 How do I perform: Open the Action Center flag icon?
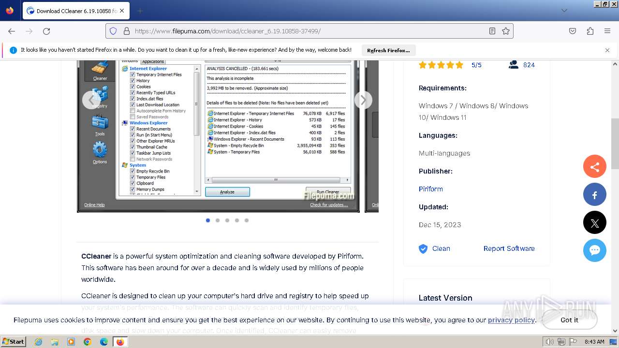[573, 342]
